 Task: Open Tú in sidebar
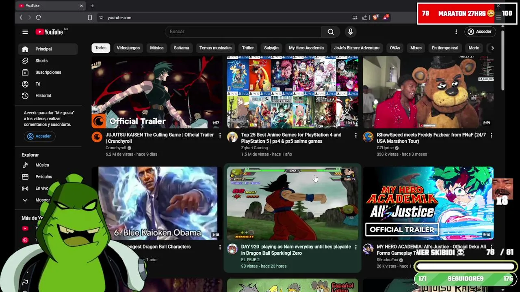[x=48, y=84]
